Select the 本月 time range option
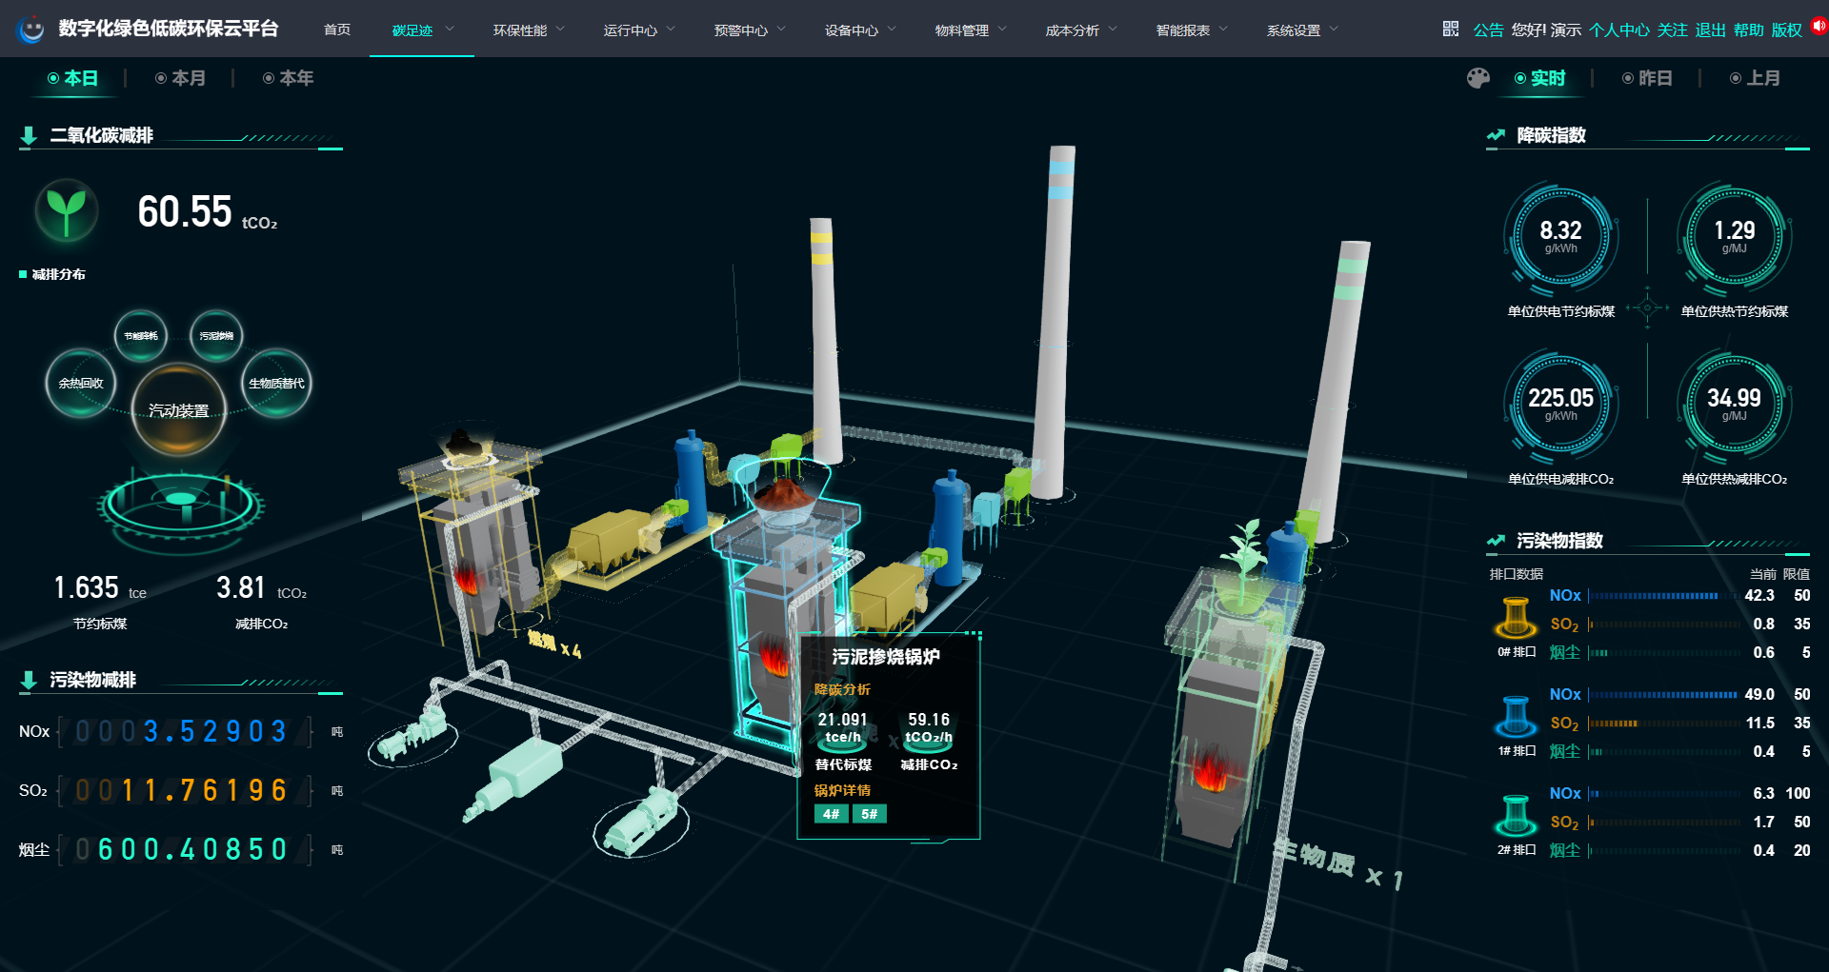The height and width of the screenshot is (972, 1829). [180, 78]
